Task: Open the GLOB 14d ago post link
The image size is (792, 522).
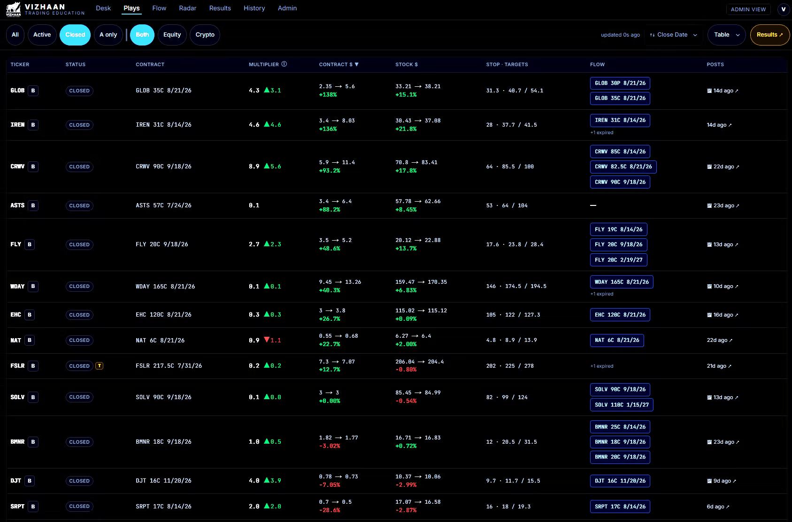Action: click(723, 91)
